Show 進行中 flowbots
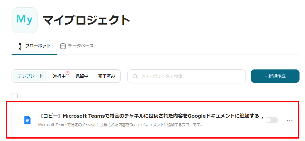Image resolution: width=305 pixels, height=141 pixels. point(59,76)
